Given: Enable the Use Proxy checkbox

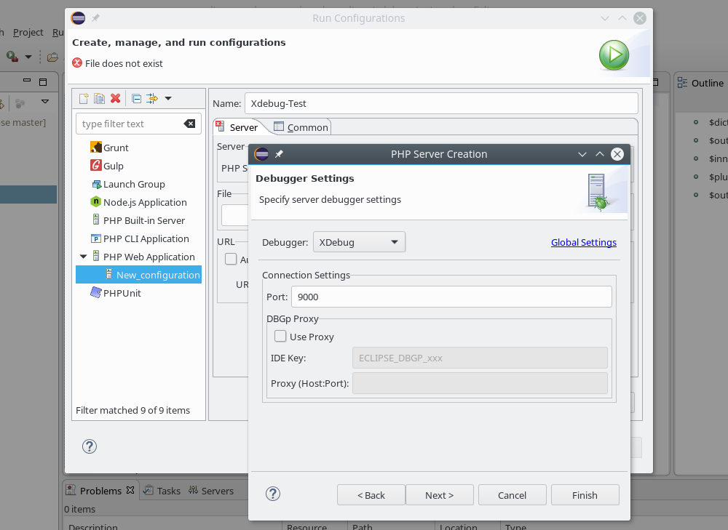Looking at the screenshot, I should coord(280,336).
